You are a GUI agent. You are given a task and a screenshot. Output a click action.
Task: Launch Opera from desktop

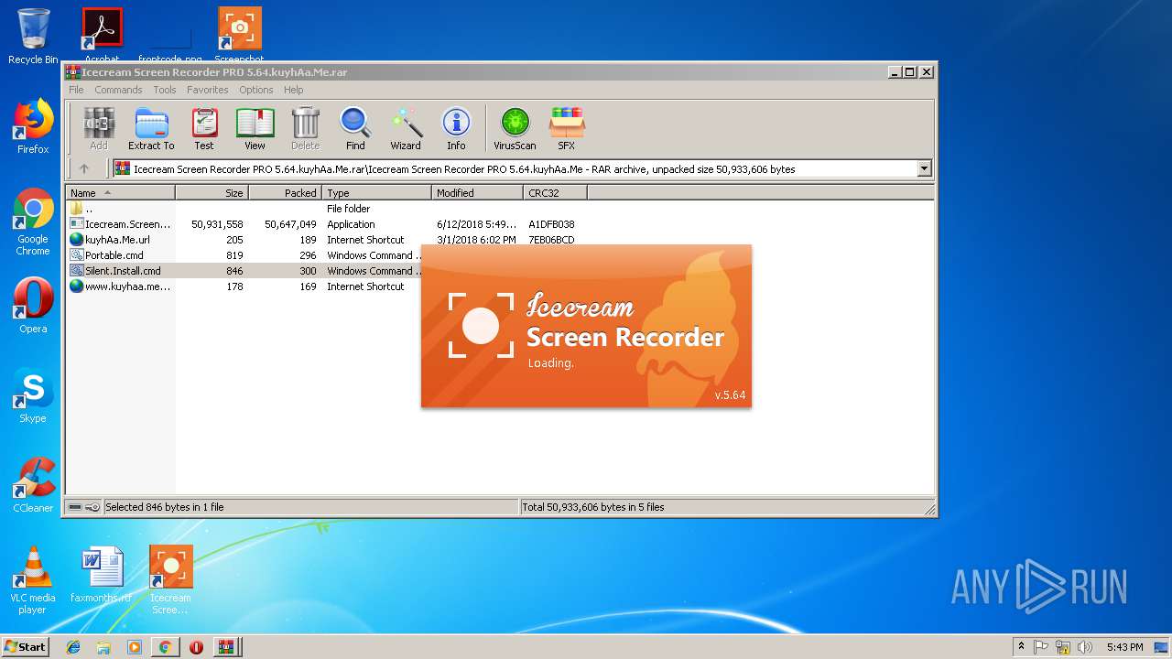tap(33, 306)
